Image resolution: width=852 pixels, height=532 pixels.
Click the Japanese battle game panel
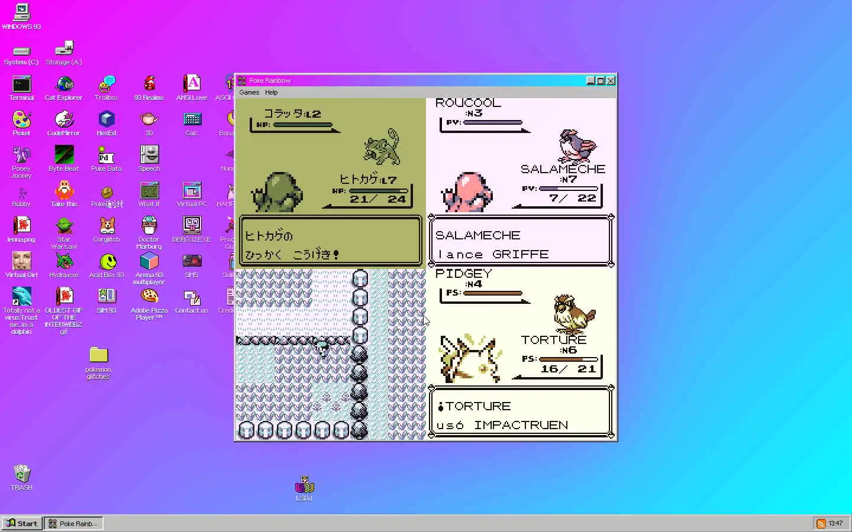(x=330, y=183)
